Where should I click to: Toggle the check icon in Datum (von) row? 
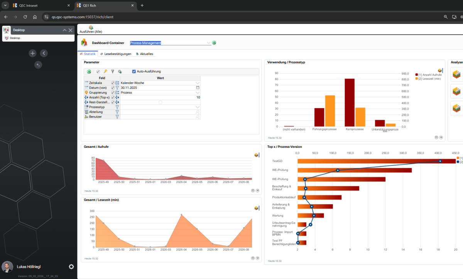pos(113,88)
